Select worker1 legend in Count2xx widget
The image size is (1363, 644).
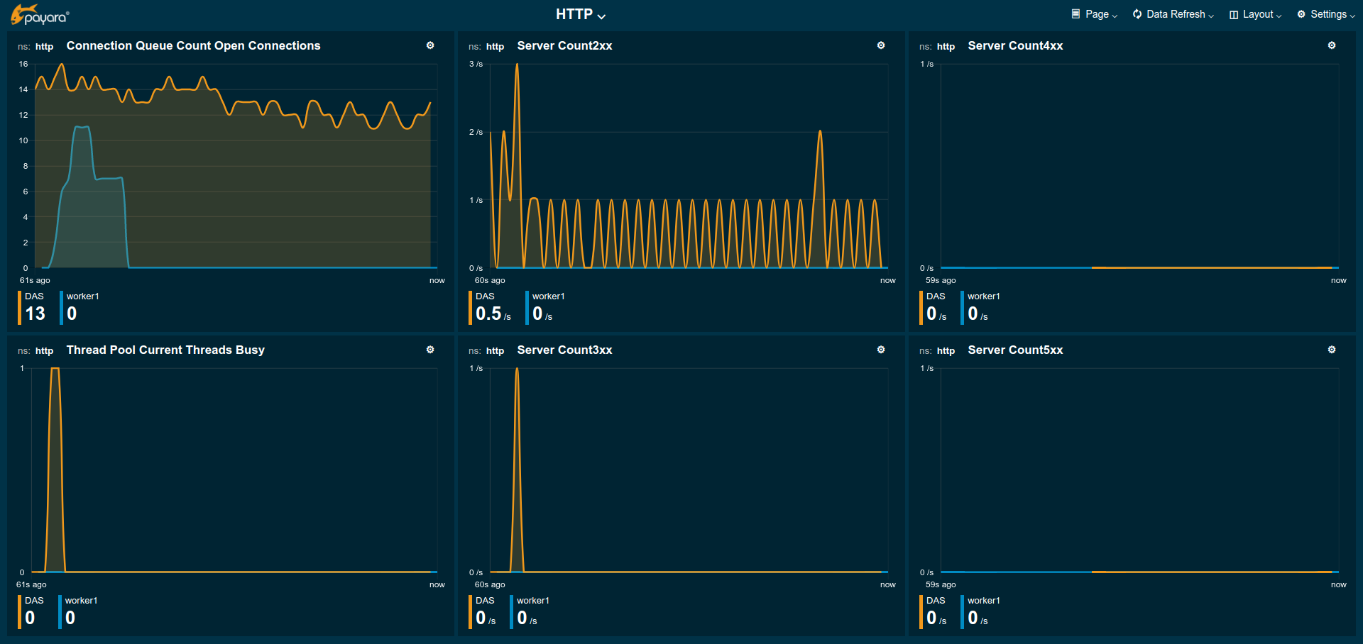[546, 307]
